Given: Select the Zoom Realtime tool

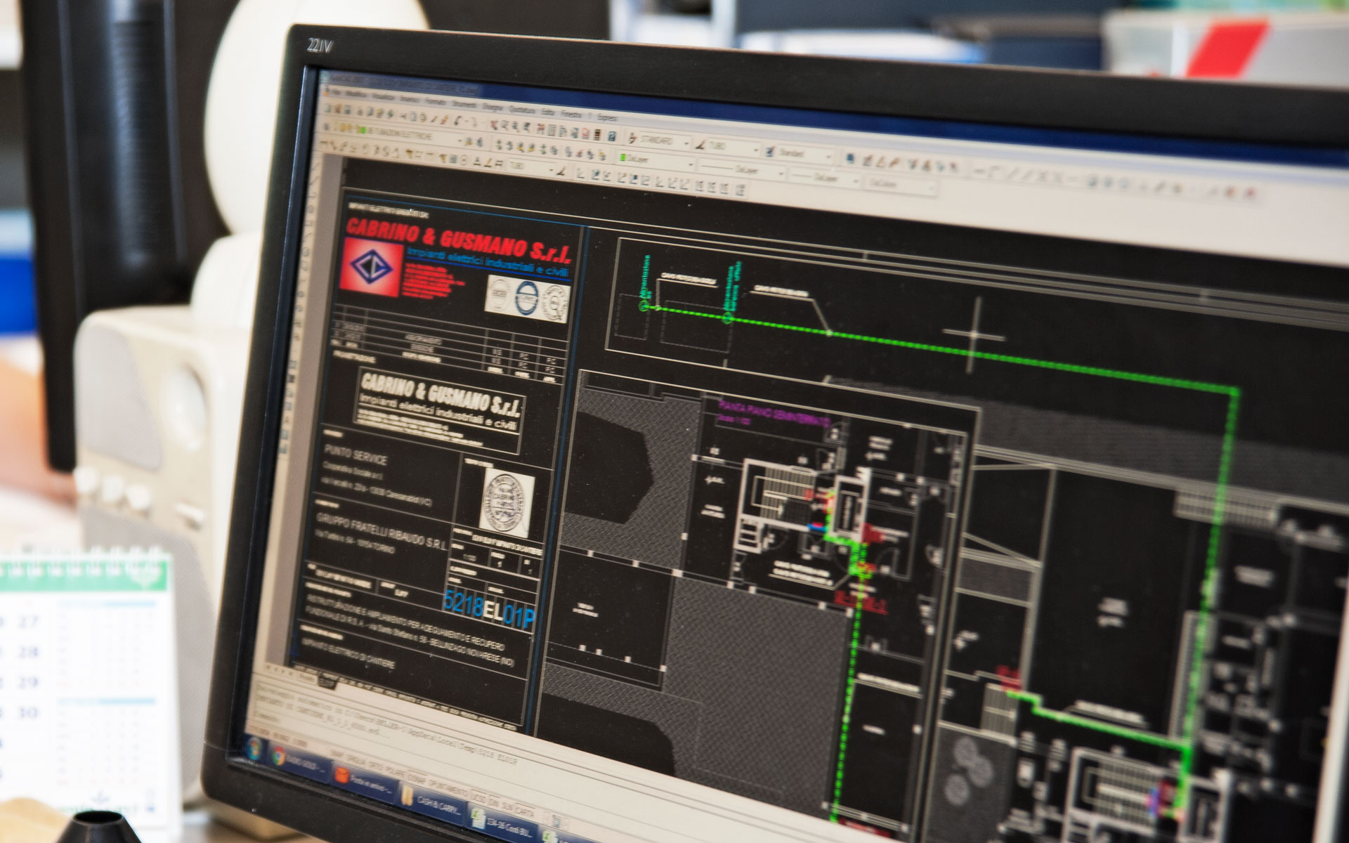Looking at the screenshot, I should pyautogui.click(x=504, y=126).
